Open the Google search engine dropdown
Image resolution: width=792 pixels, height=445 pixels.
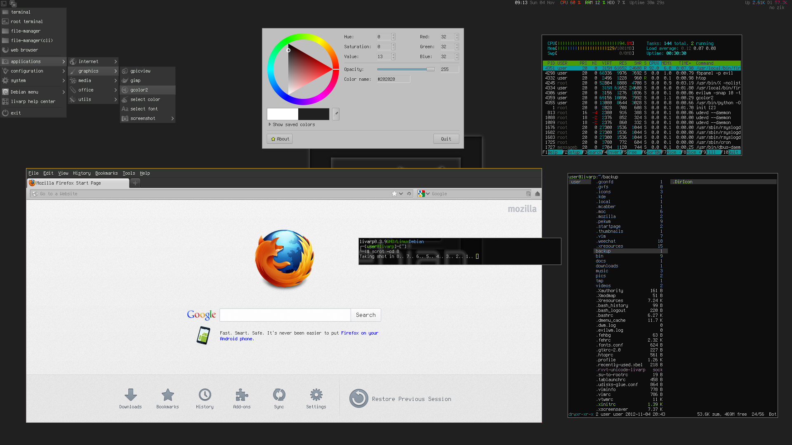pyautogui.click(x=428, y=194)
